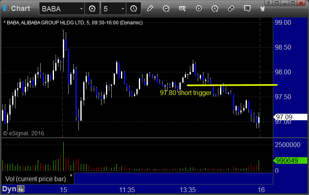Click the 11:35 time axis label

(127, 190)
